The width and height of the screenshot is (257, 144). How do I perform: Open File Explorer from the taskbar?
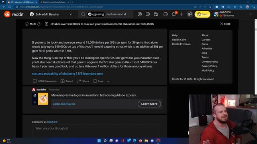(146, 141)
